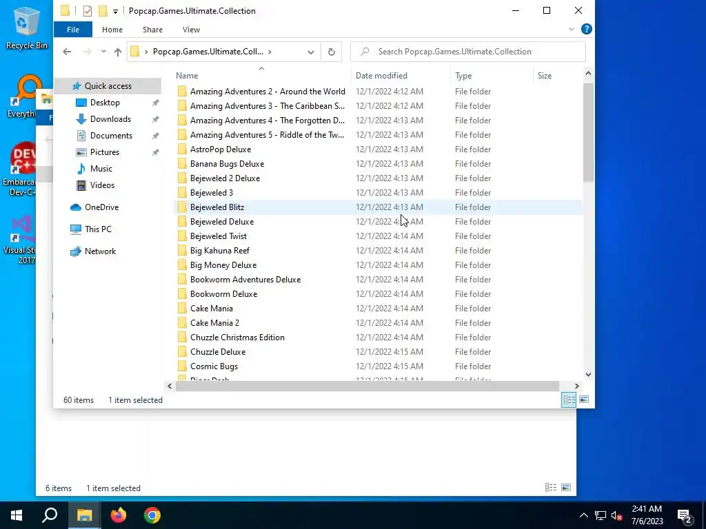Select Bejeweled 2 Deluxe folder
706x529 pixels.
point(379,178)
